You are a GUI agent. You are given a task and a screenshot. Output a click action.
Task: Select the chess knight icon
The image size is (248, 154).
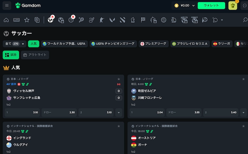pyautogui.click(x=133, y=20)
